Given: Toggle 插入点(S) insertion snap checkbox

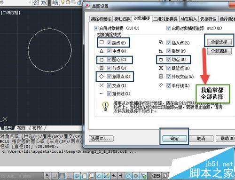Looking at the screenshot, I should point(168,43).
